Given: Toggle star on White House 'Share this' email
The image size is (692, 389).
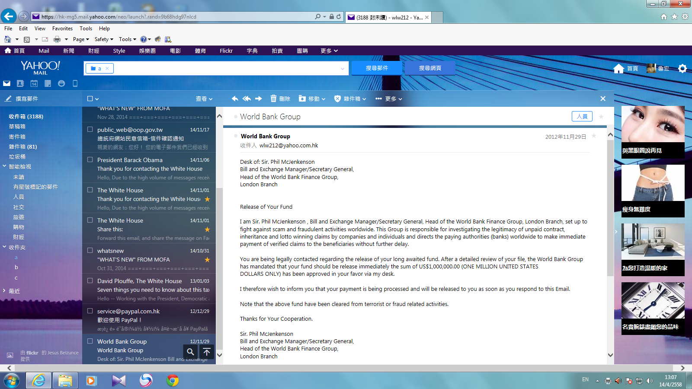Looking at the screenshot, I should click(207, 230).
